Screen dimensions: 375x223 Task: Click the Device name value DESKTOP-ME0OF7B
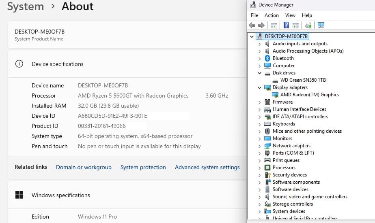(103, 85)
